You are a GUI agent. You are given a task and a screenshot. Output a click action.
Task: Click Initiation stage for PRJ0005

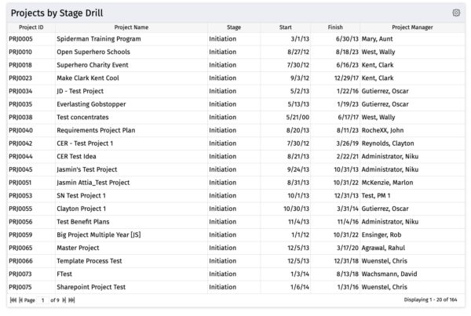coord(223,39)
